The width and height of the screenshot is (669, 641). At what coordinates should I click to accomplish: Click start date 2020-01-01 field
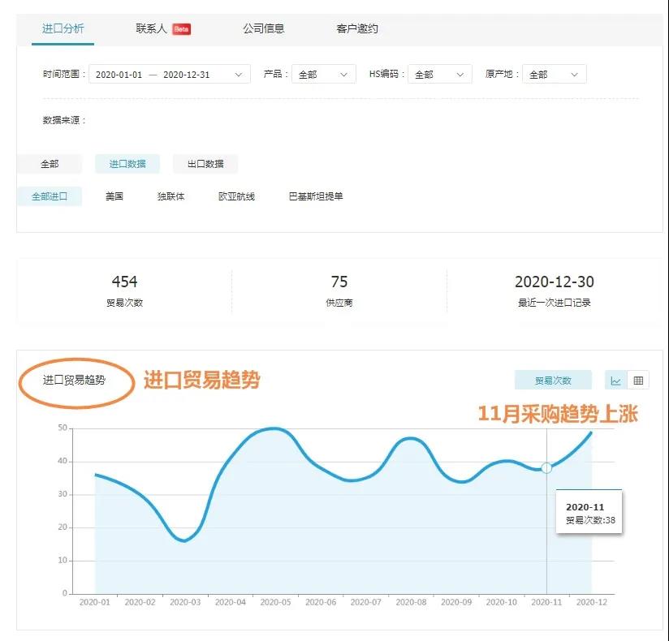coord(119,75)
